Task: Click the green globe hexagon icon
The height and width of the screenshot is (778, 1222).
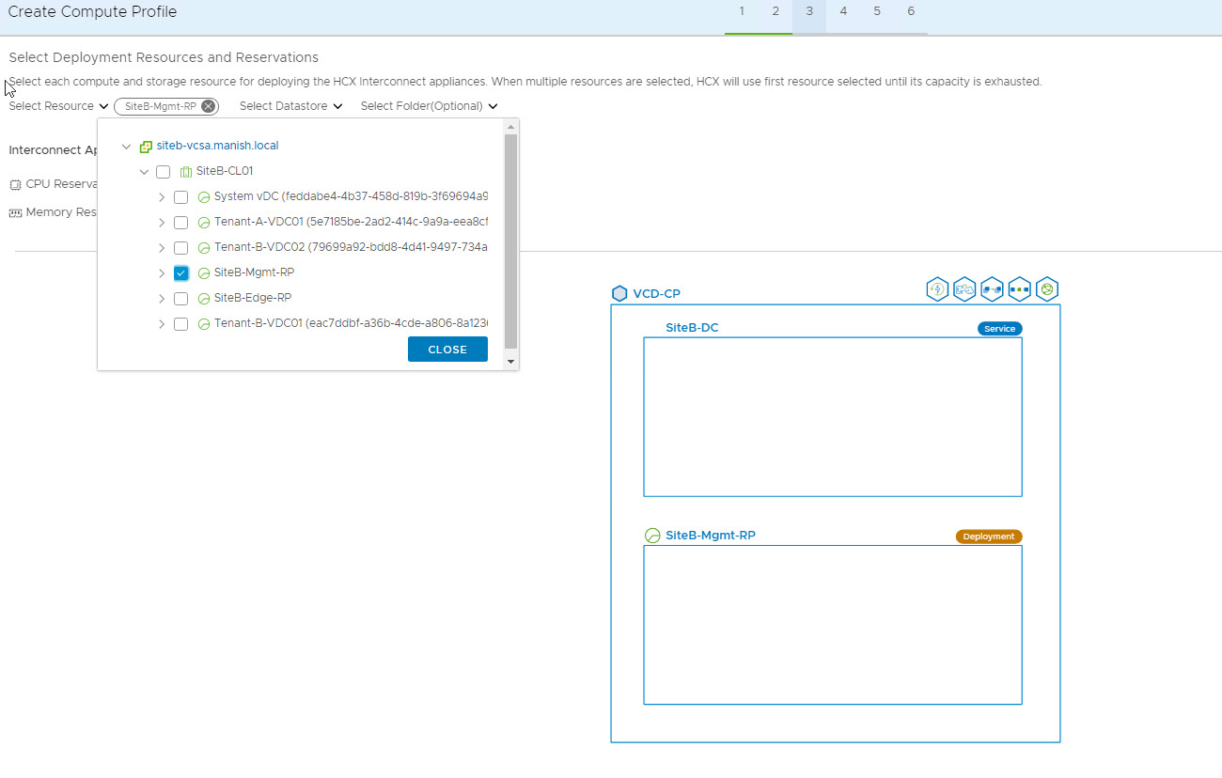Action: (1047, 289)
